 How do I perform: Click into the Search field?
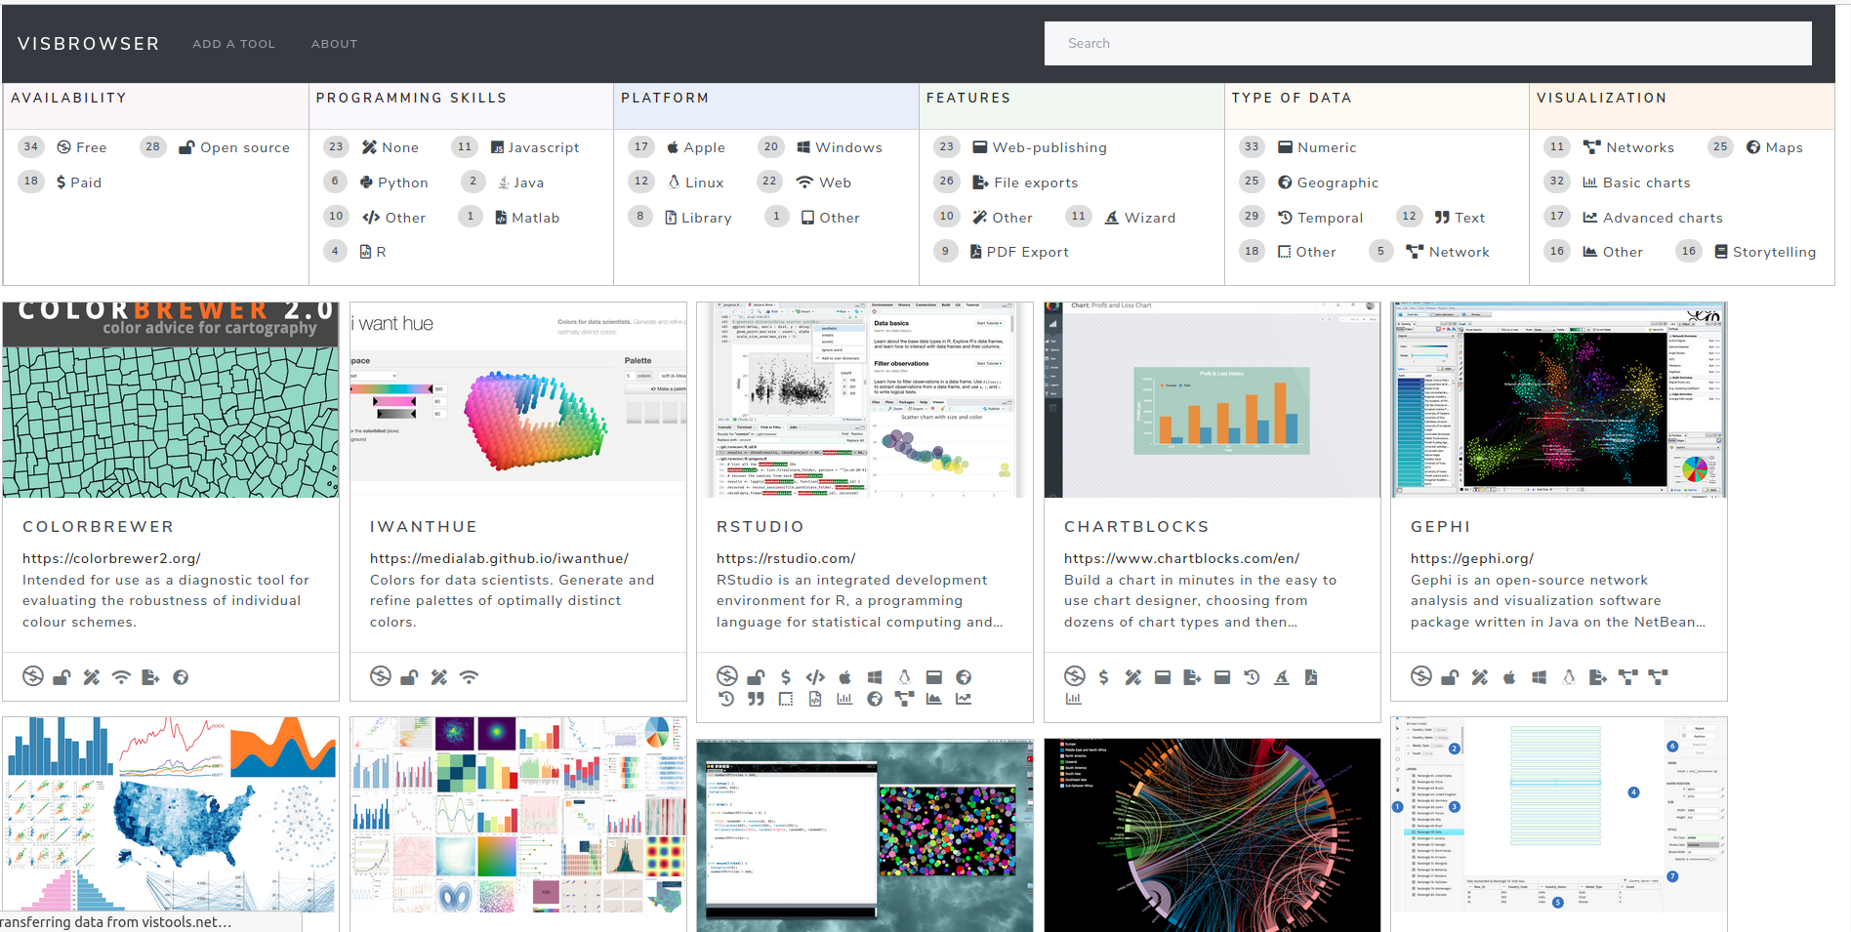coord(1427,44)
